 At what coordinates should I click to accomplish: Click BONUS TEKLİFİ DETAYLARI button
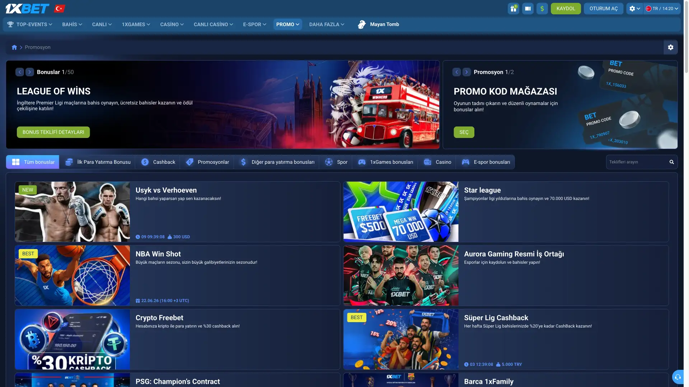(53, 132)
